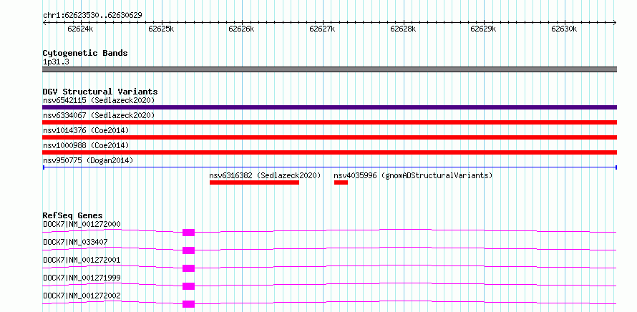Open the nsv6334067 (Sedlazeck2020) label
Screen dimensions: 637x312
pyautogui.click(x=99, y=115)
